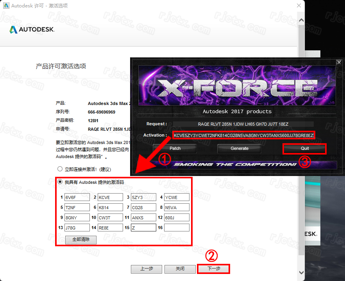Close the Autodesk licensing window
Viewport: 345px width, 281px height.
click(299, 5)
